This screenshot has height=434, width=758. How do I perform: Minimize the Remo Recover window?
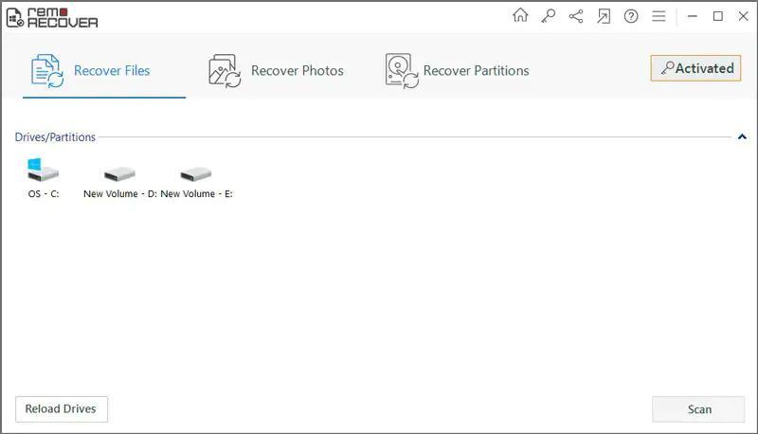tap(693, 16)
